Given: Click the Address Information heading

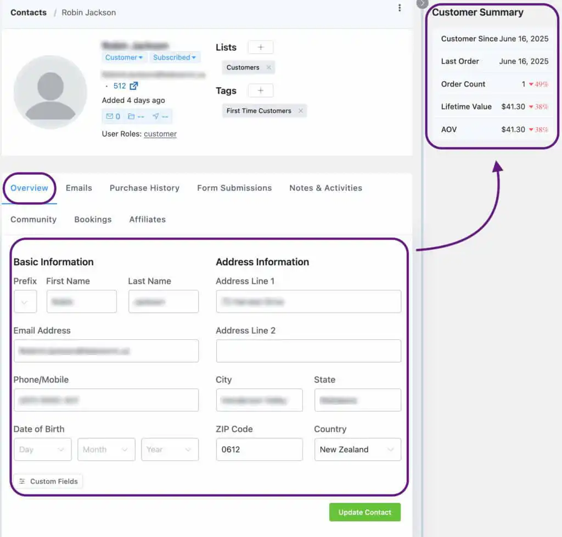Looking at the screenshot, I should pyautogui.click(x=262, y=262).
